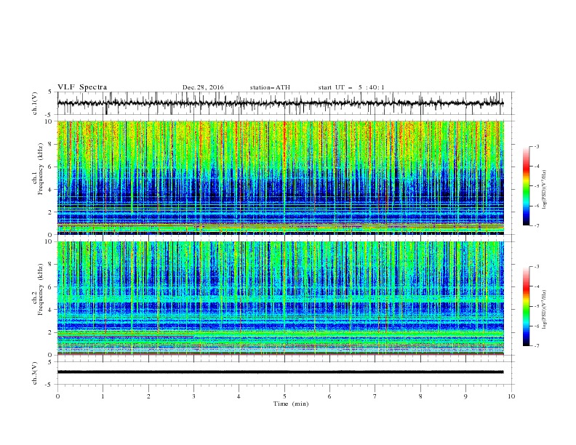
Task: Click ch.2 frequency axis tick "2"
Action: [52, 332]
